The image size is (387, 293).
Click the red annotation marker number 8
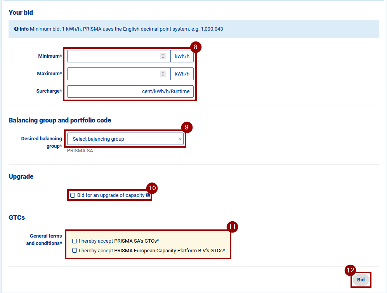pos(196,47)
